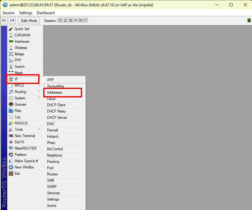
Task: Toggle the Safe Mode button
Action: click(29, 20)
